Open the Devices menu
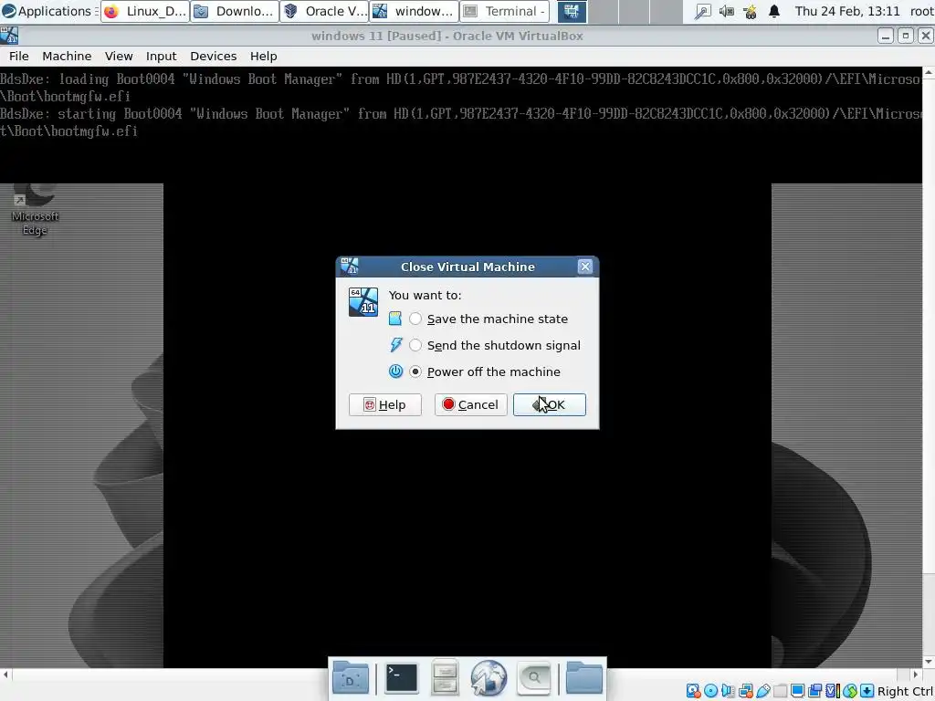The image size is (935, 701). pyautogui.click(x=214, y=56)
